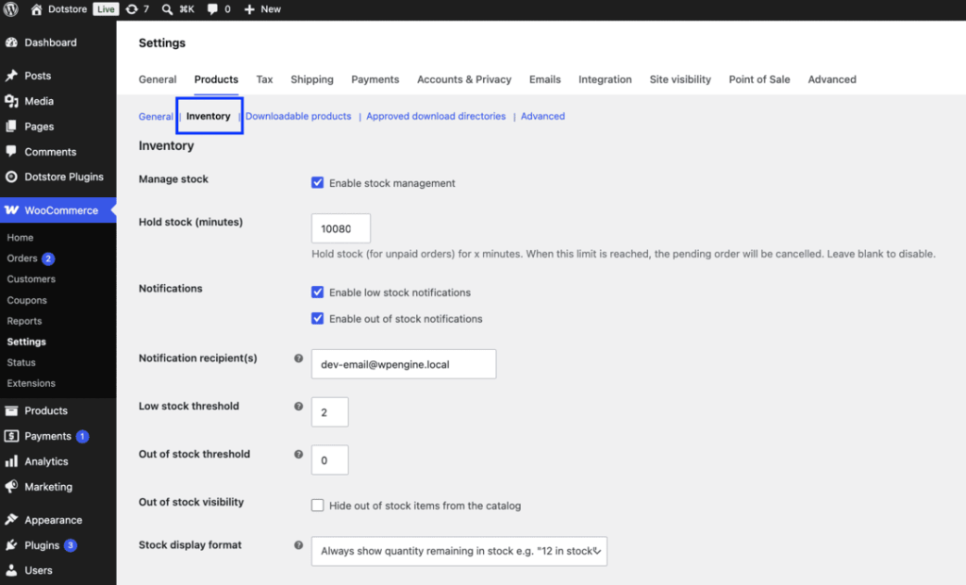The height and width of the screenshot is (585, 966).
Task: Open the Advanced product sub-section link
Action: (x=542, y=116)
